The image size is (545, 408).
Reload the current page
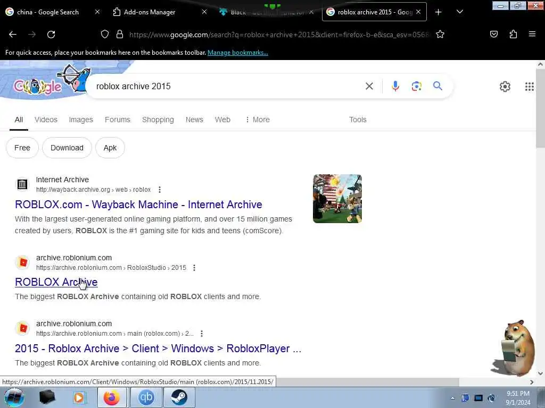(51, 35)
